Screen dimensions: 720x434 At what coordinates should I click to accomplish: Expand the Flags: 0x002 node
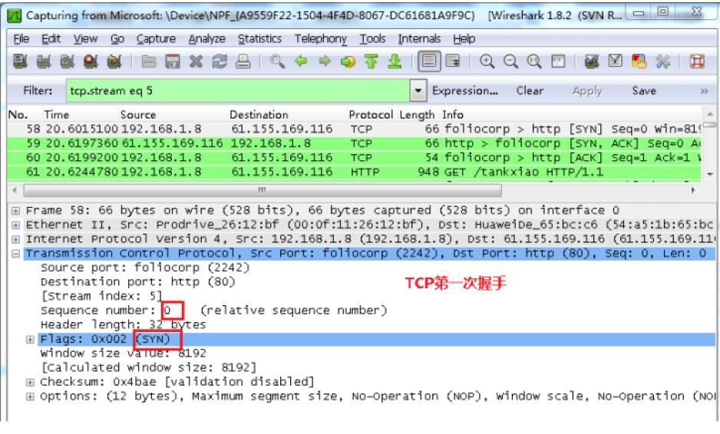[x=30, y=339]
